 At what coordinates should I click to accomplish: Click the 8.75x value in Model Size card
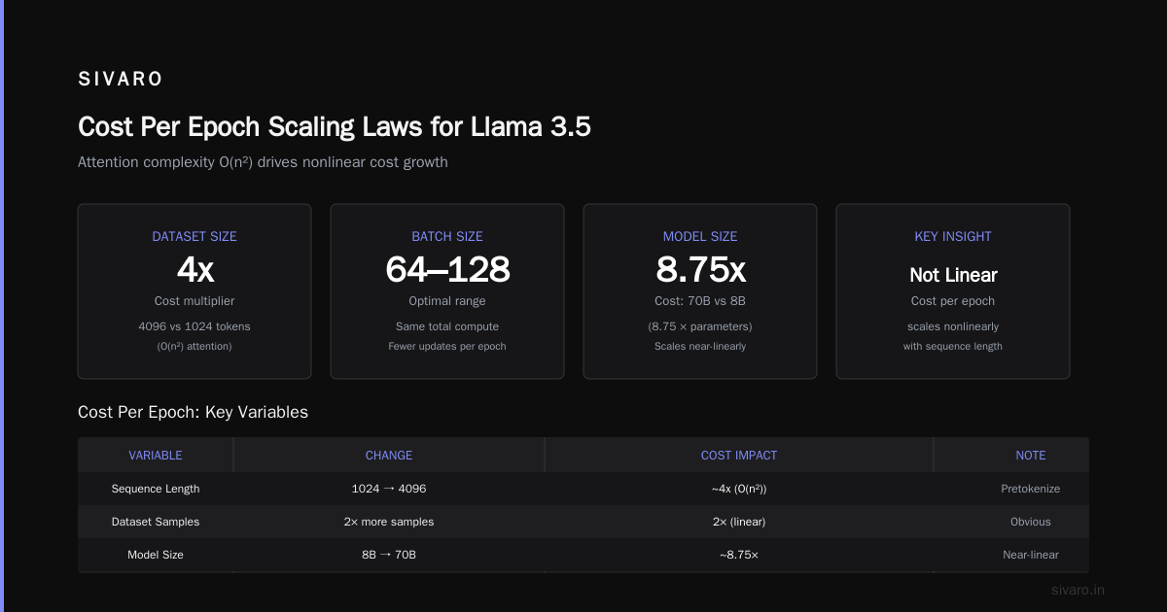(x=700, y=269)
